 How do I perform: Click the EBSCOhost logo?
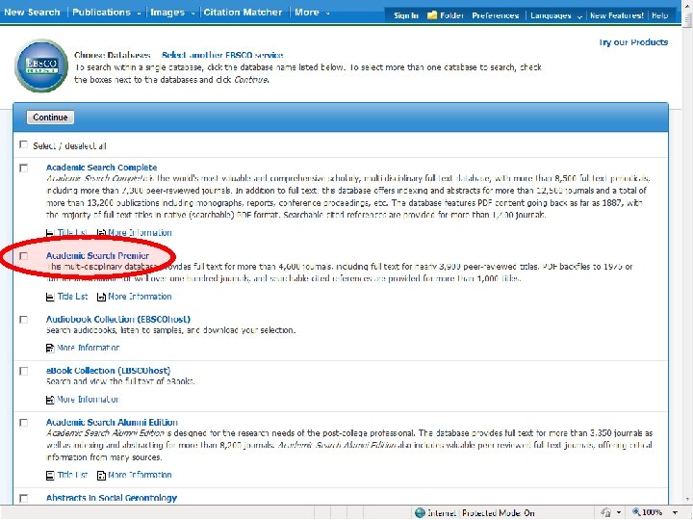41,65
